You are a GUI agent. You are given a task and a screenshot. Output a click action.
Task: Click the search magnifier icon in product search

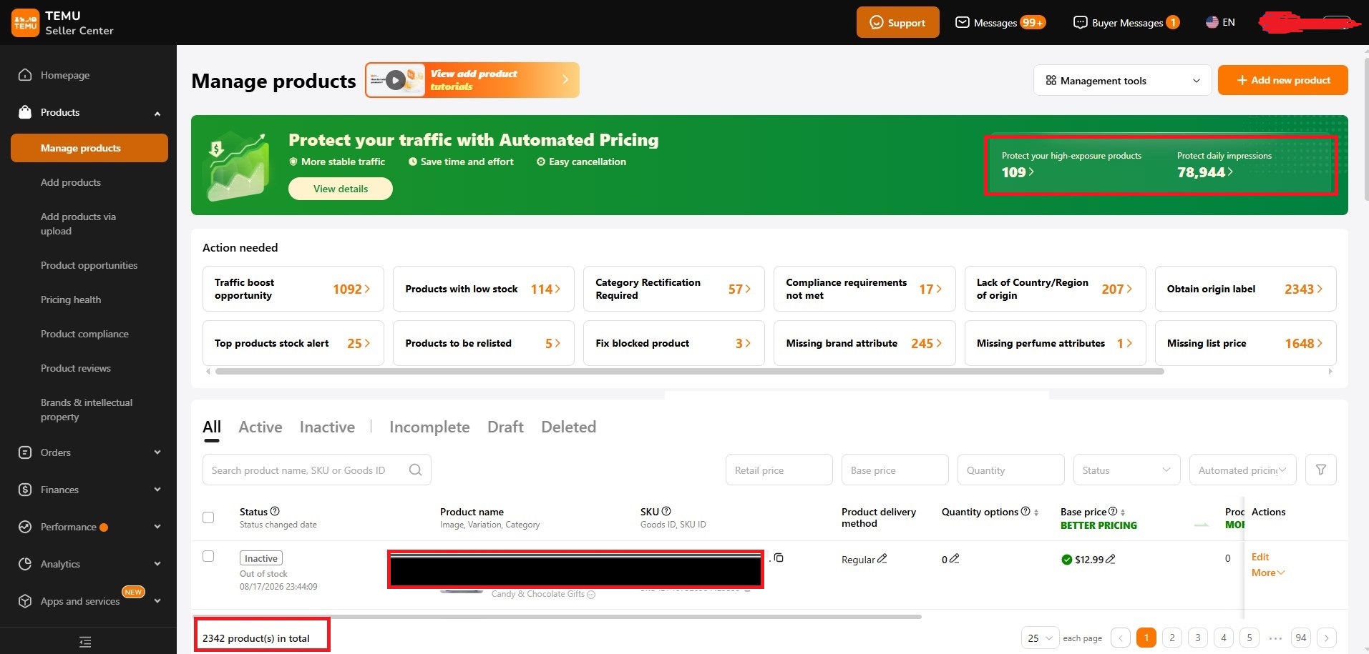point(415,470)
